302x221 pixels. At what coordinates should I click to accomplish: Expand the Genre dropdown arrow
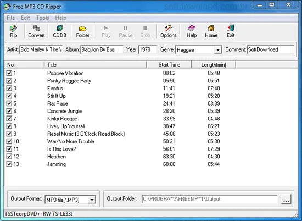[217, 50]
